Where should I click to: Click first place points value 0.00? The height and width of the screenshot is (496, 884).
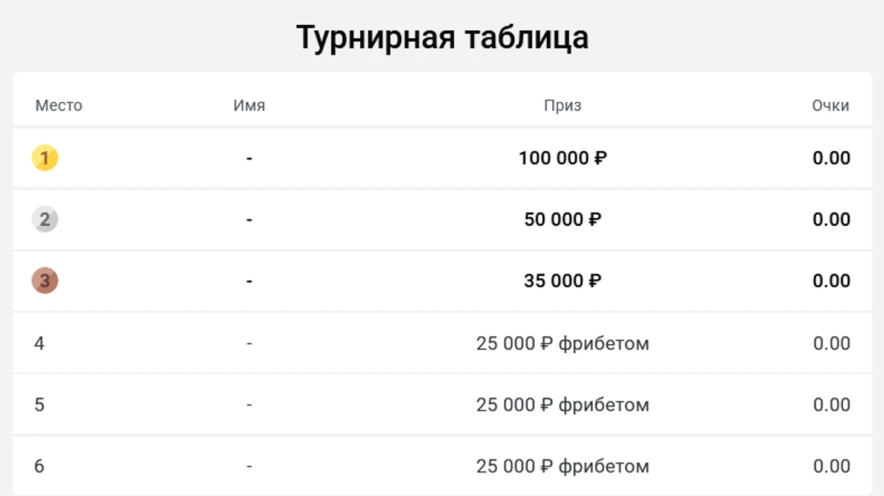(831, 158)
